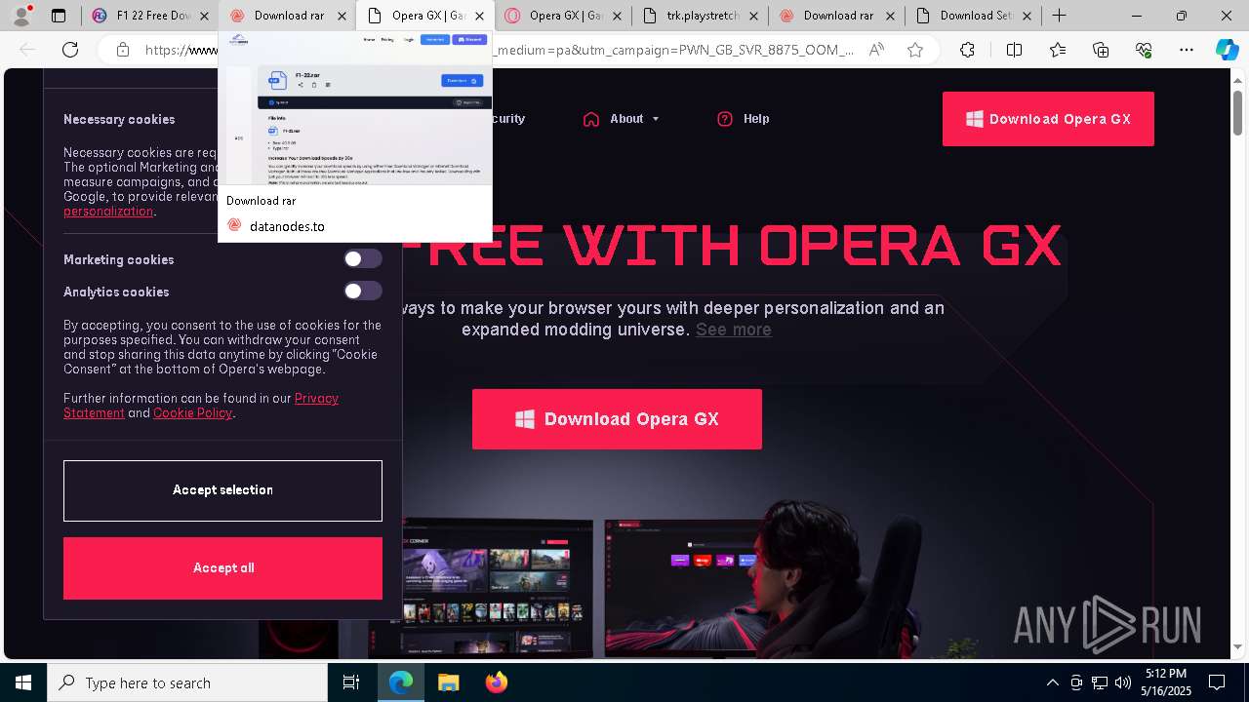
Task: Click the About house icon
Action: click(591, 119)
